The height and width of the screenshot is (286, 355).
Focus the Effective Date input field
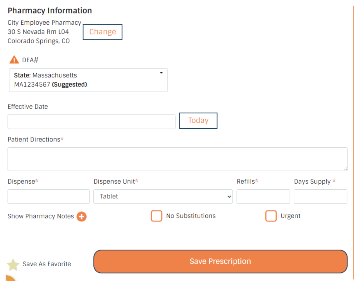(91, 122)
